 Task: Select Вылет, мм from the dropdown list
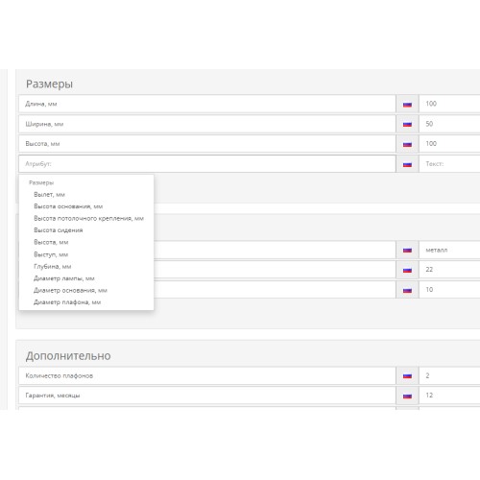coord(49,195)
